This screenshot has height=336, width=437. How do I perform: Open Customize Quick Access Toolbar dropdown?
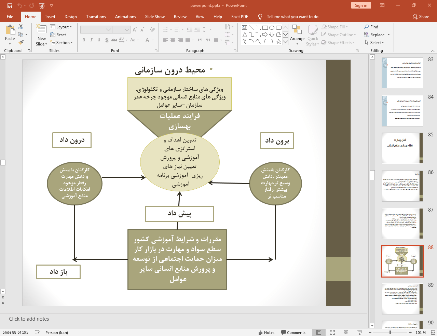(x=52, y=5)
